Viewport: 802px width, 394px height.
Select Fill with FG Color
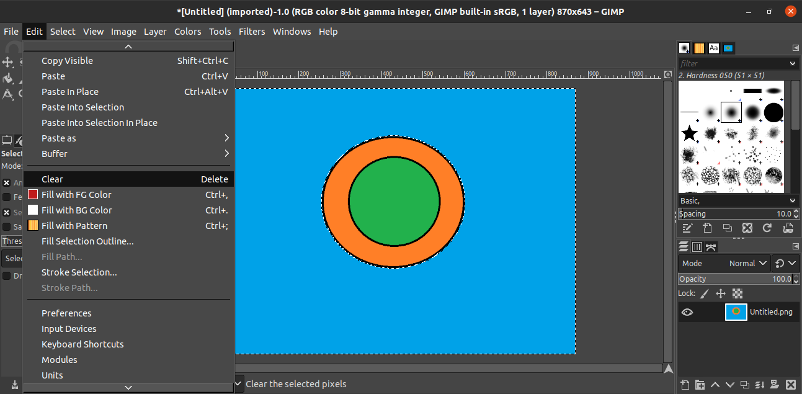click(76, 195)
